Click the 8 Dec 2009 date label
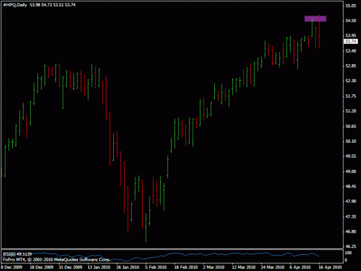The image size is (361, 271). pos(12,268)
